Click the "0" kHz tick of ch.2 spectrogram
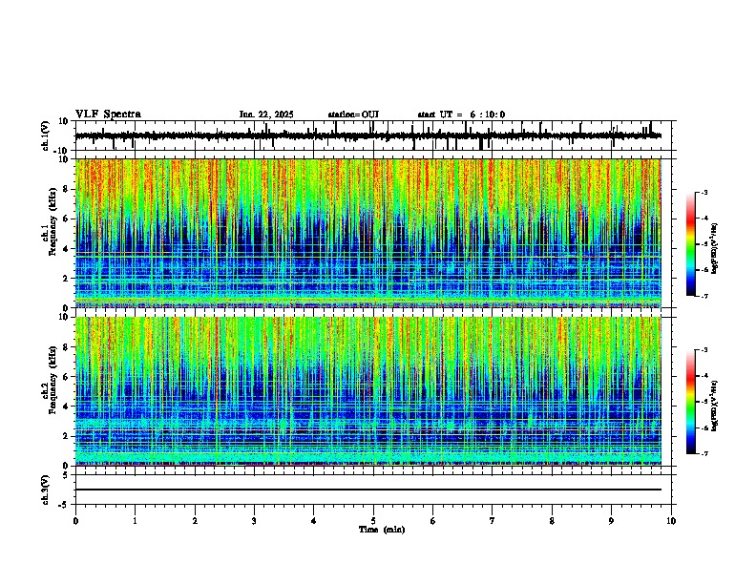This screenshot has height=584, width=756. [67, 466]
